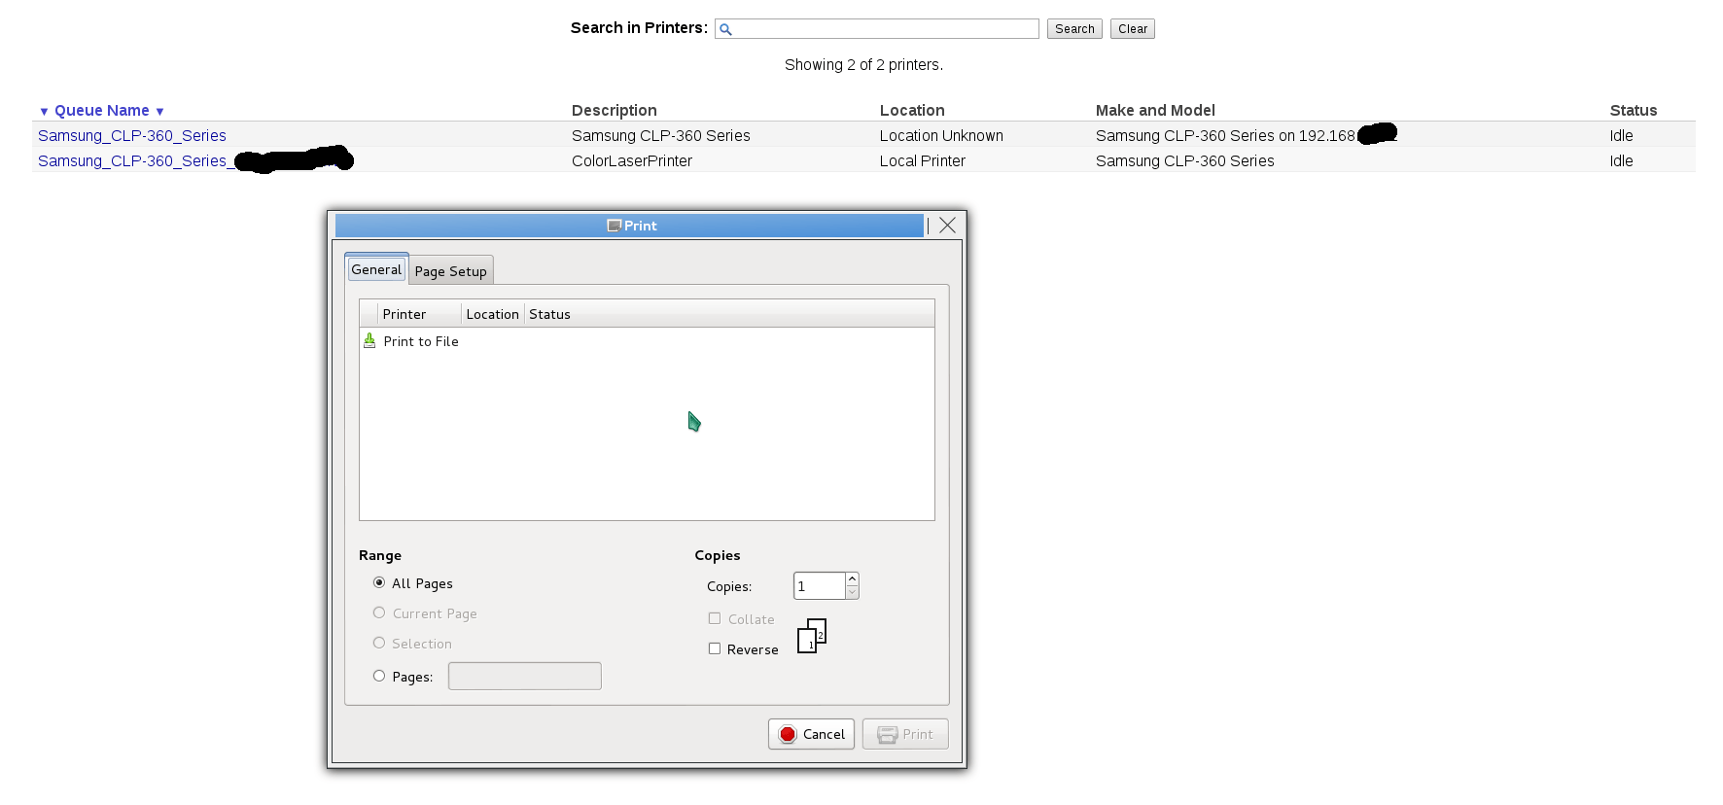The height and width of the screenshot is (805, 1723).
Task: Increase copies with the up arrow
Action: pyautogui.click(x=852, y=578)
